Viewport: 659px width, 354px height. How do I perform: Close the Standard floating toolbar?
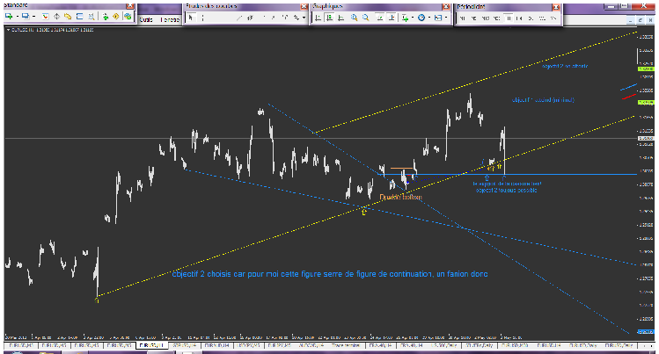click(x=130, y=6)
